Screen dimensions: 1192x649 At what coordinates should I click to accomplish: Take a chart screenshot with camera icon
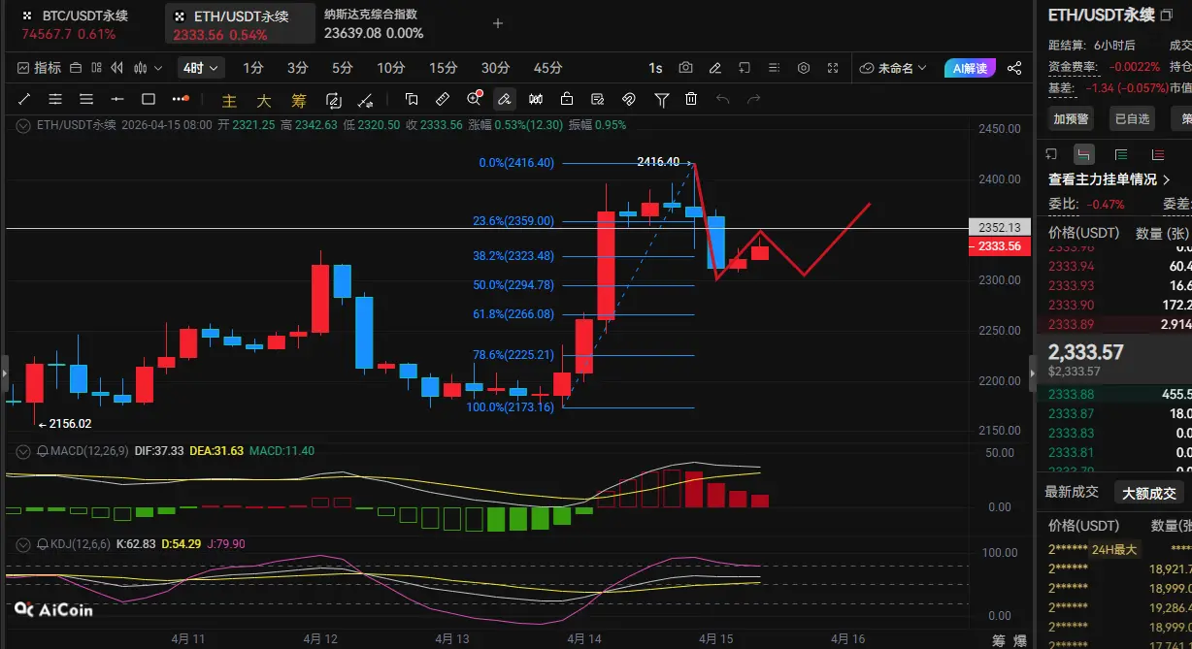pyautogui.click(x=686, y=68)
